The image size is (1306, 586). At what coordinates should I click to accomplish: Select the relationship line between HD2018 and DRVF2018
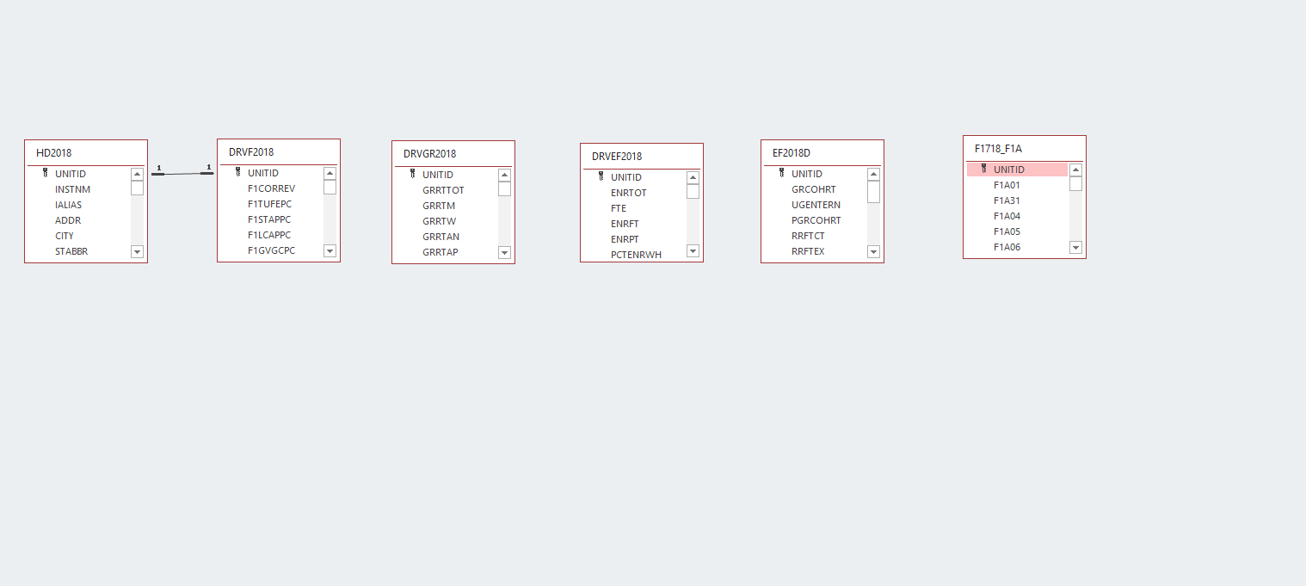[x=182, y=174]
